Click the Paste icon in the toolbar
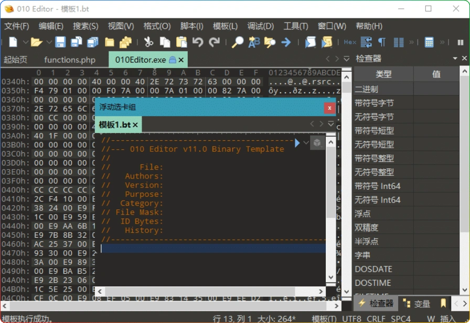 pyautogui.click(x=182, y=42)
